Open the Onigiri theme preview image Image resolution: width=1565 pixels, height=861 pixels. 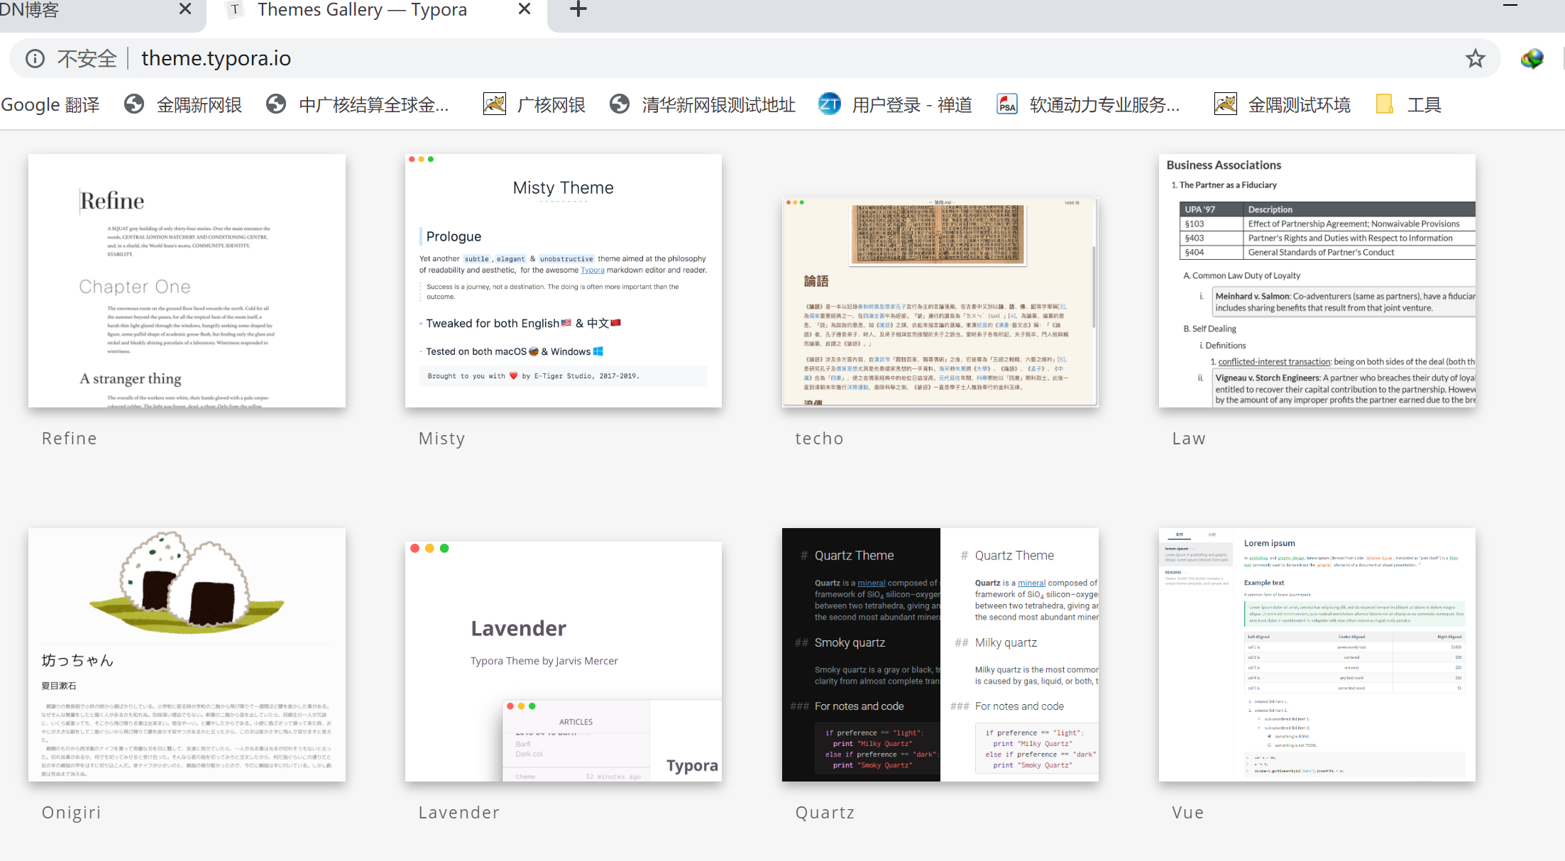click(187, 654)
